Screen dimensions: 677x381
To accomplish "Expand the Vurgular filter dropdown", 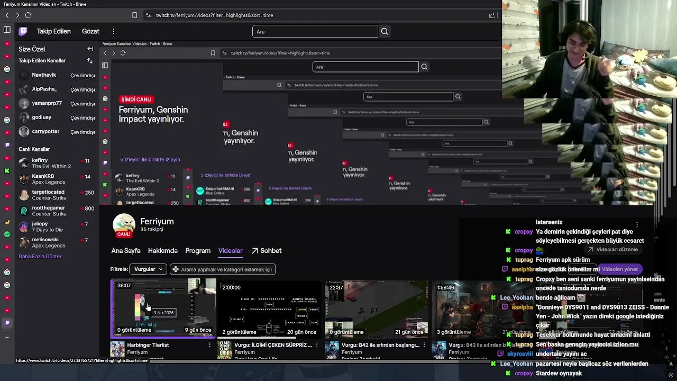I will click(148, 269).
